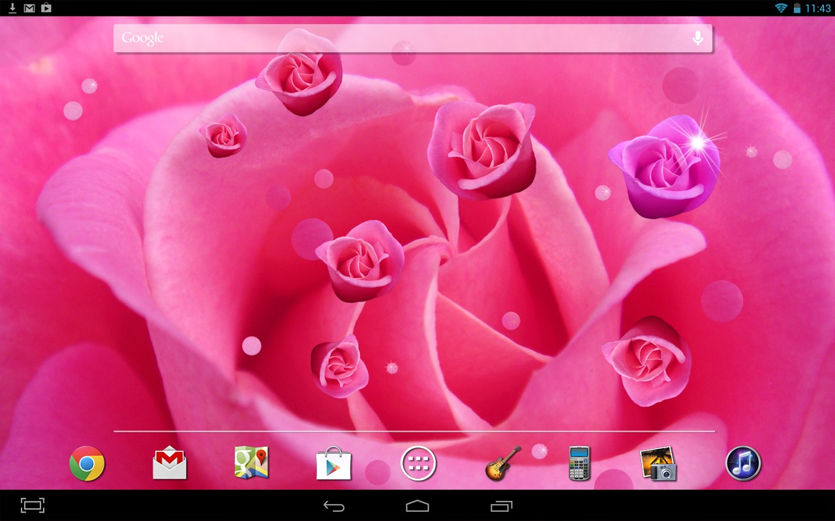835x521 pixels.
Task: Tap the Play Store notification icon
Action: tap(45, 8)
